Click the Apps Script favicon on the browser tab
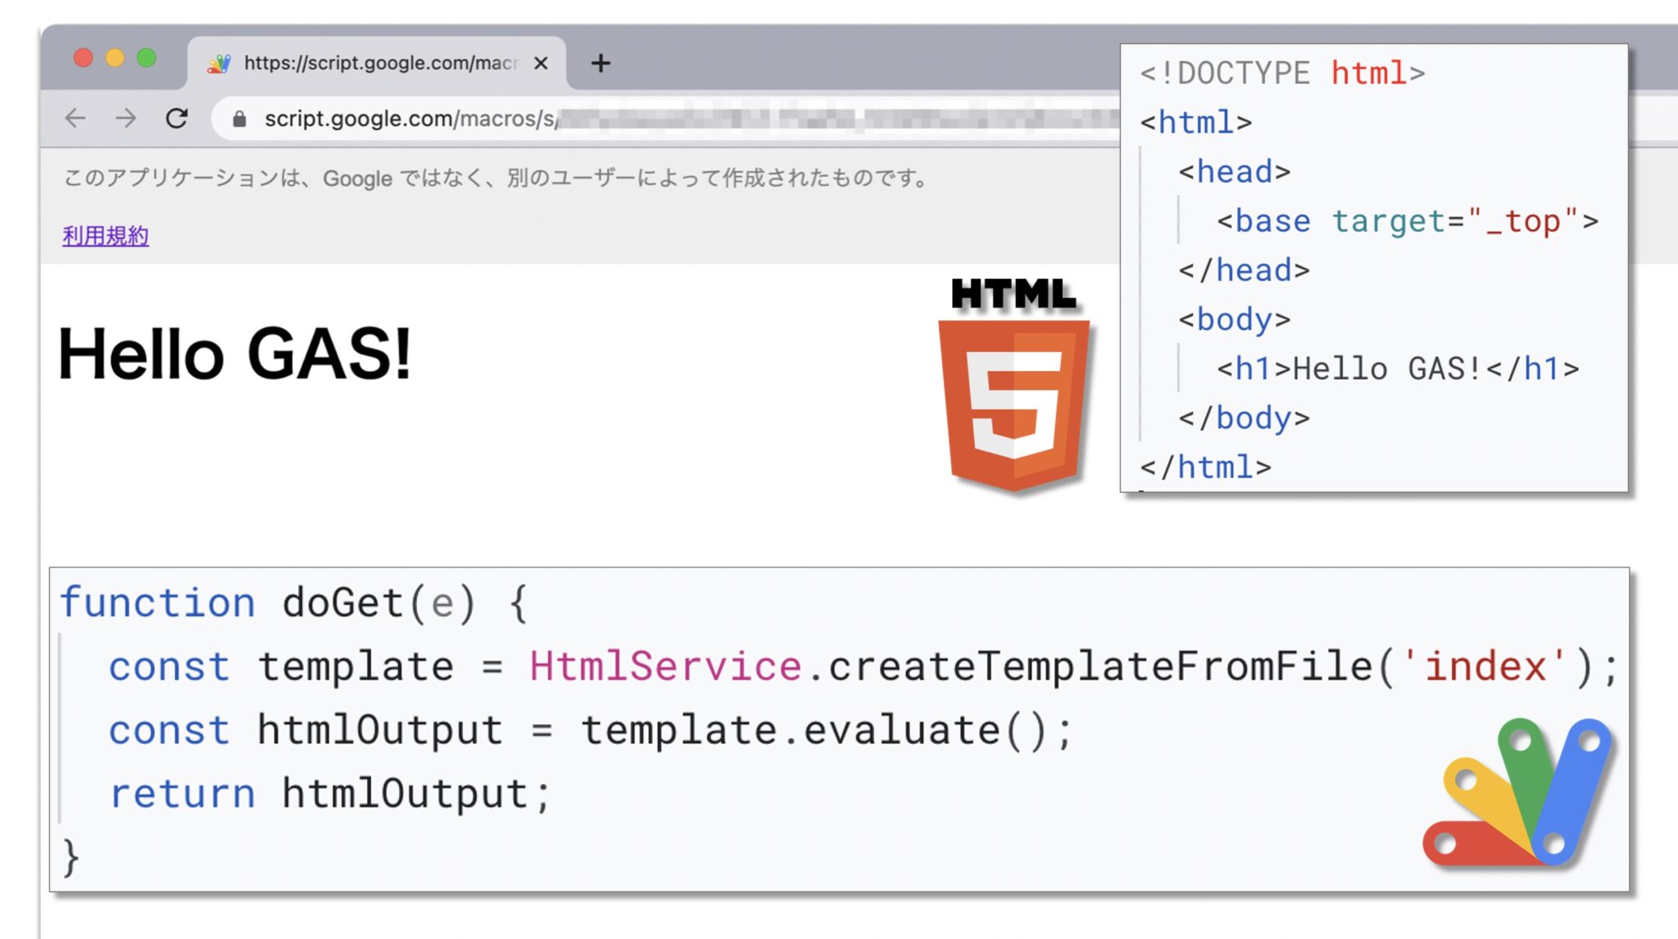The height and width of the screenshot is (939, 1678). pos(220,63)
